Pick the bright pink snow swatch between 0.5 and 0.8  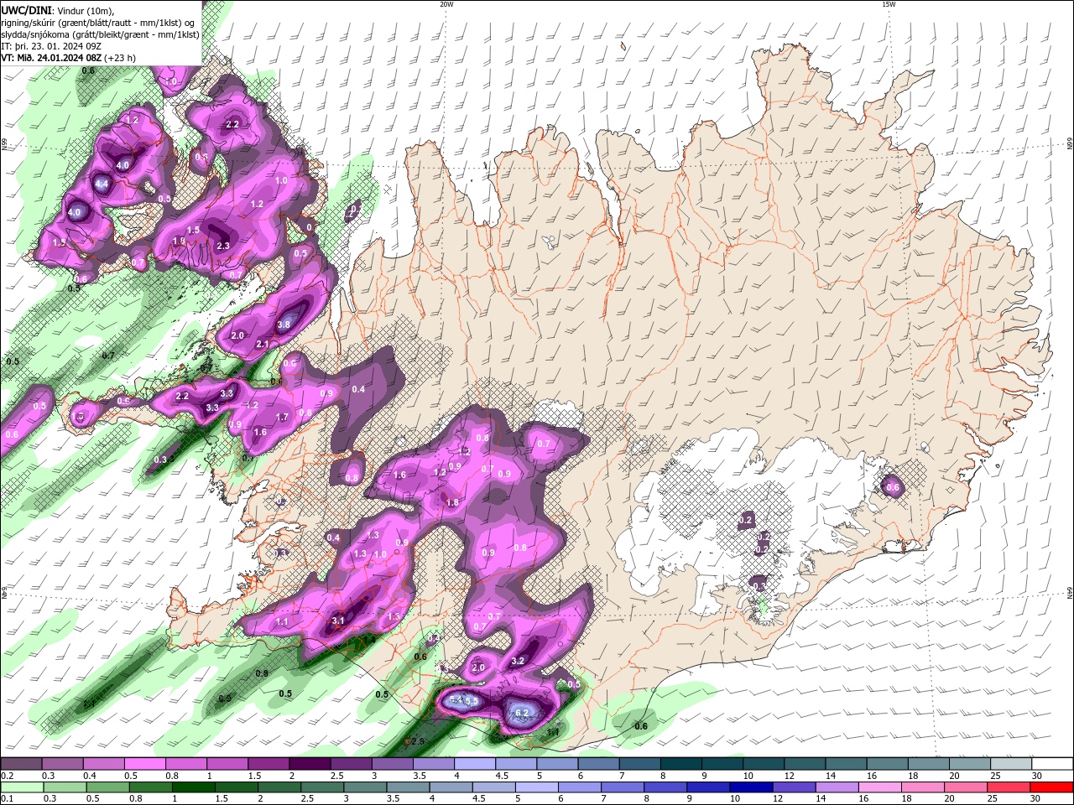point(144,764)
